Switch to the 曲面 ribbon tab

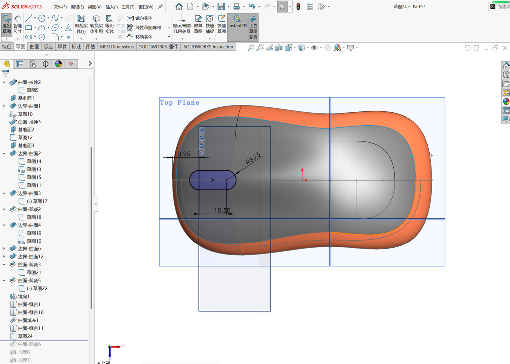35,46
